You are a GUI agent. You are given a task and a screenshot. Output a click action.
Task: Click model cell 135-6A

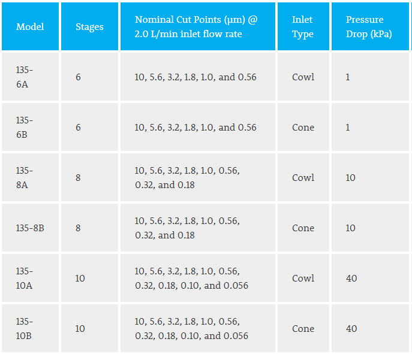coord(25,77)
